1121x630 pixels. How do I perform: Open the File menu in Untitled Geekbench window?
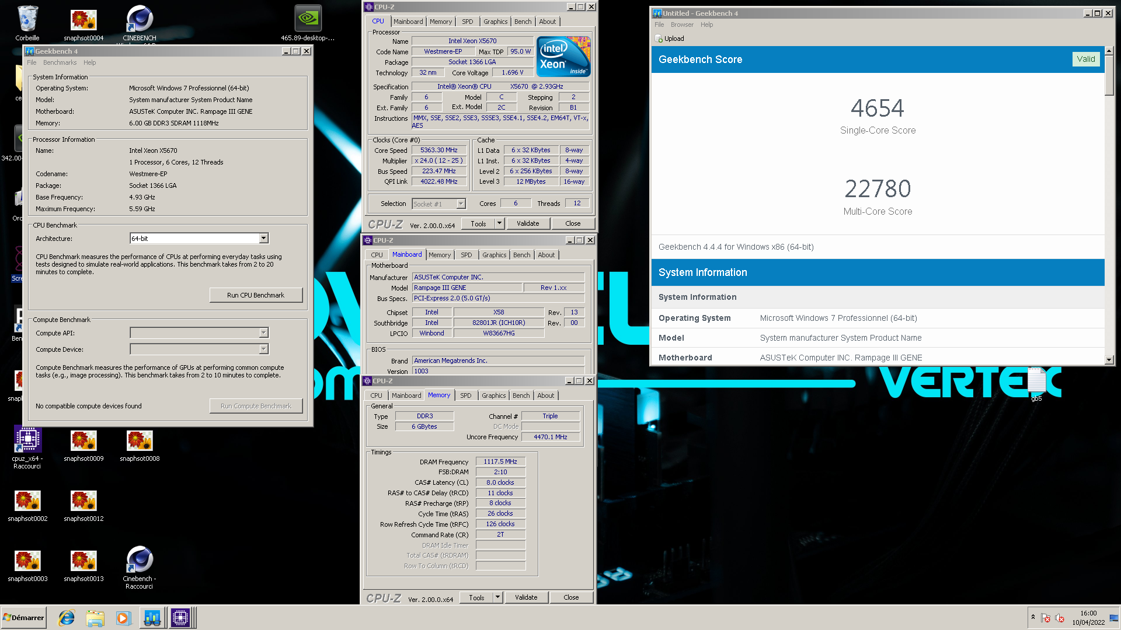click(659, 24)
